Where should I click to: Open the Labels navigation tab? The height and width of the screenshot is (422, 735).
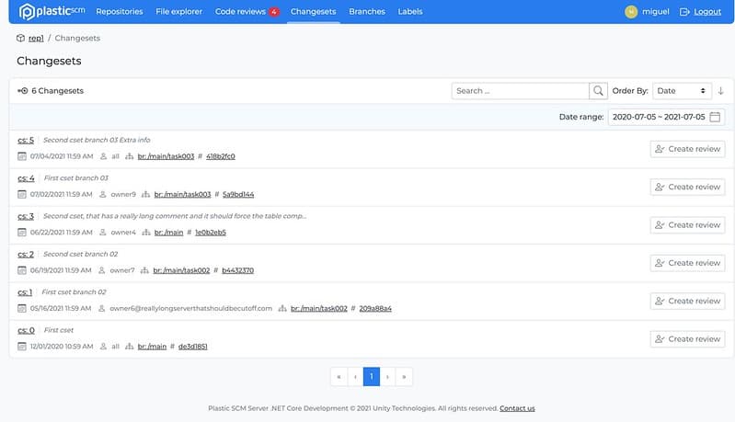point(410,12)
